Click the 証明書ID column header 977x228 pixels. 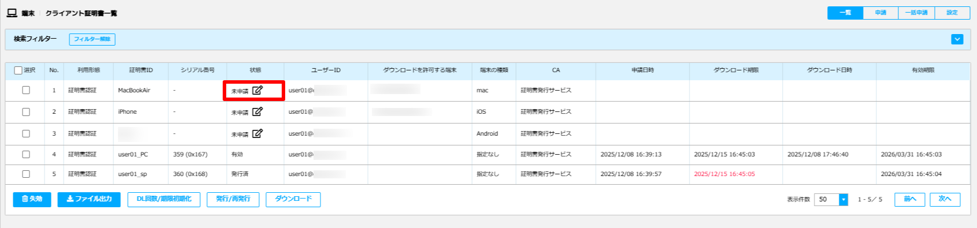pyautogui.click(x=141, y=70)
